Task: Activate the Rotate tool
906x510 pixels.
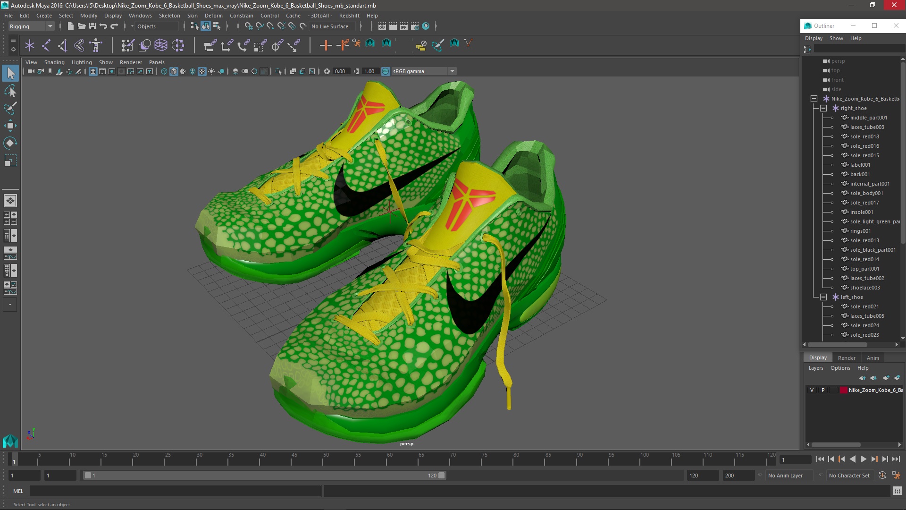Action: tap(10, 143)
